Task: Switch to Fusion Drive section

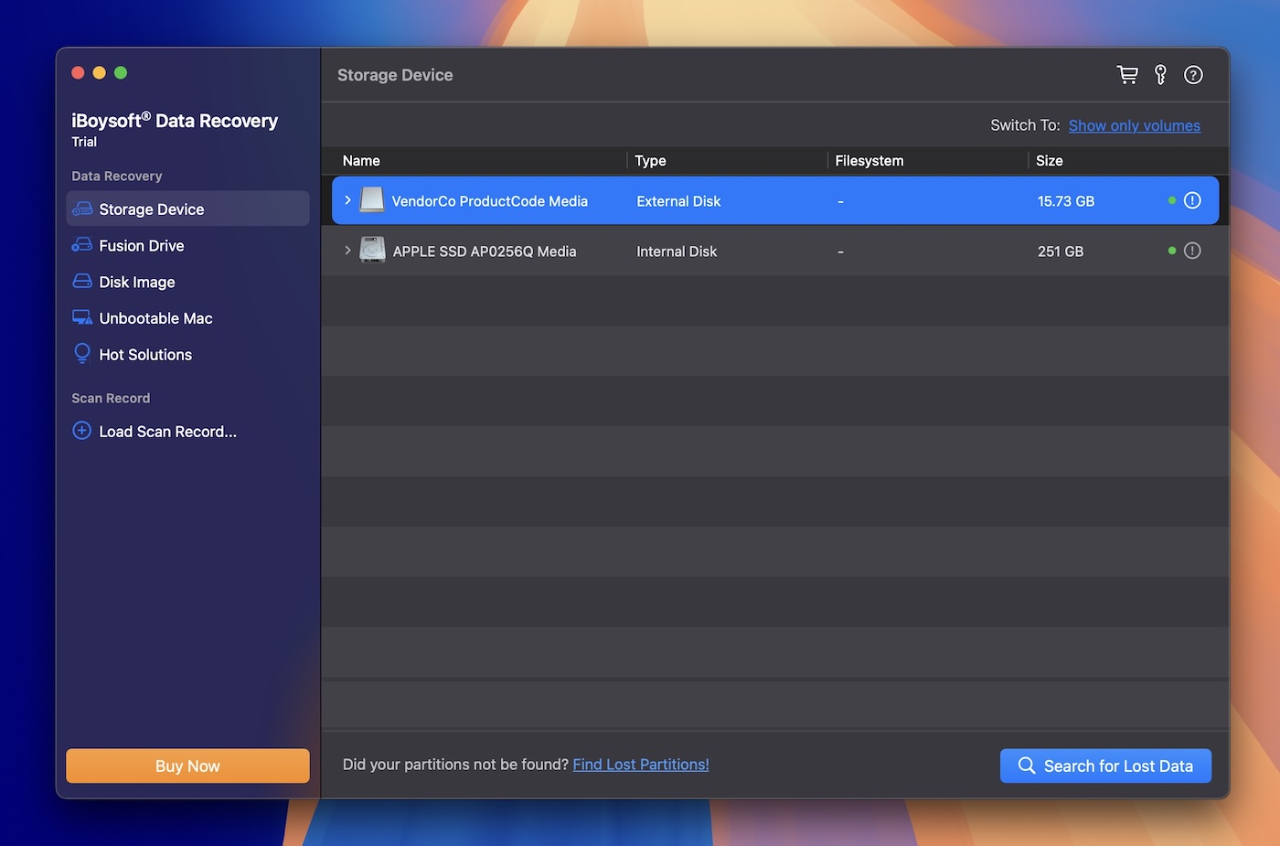Action: click(141, 245)
